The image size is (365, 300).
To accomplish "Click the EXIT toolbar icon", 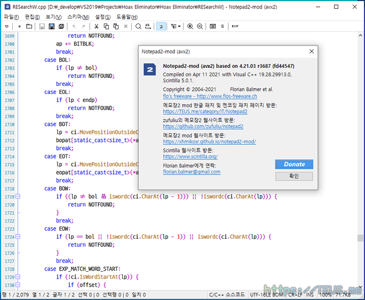I will (235, 26).
